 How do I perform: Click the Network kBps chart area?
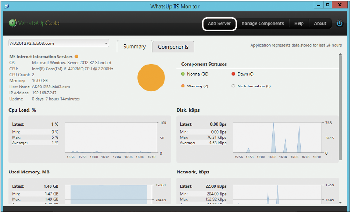(x=277, y=194)
